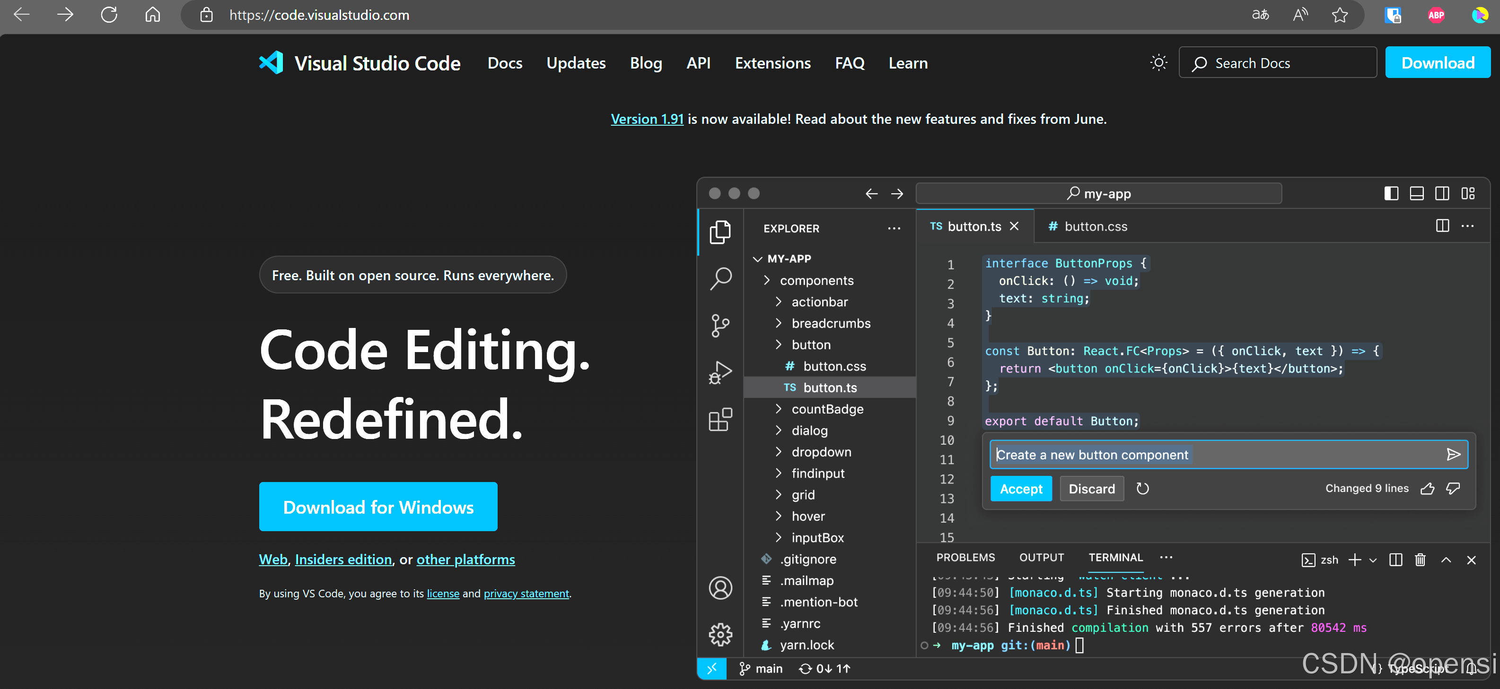
Task: Expand the countBadge folder
Action: pyautogui.click(x=827, y=409)
